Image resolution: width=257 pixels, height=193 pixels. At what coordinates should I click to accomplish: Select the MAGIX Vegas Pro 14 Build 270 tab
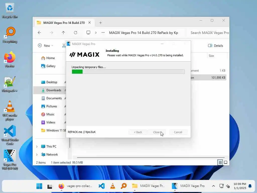pos(64,23)
